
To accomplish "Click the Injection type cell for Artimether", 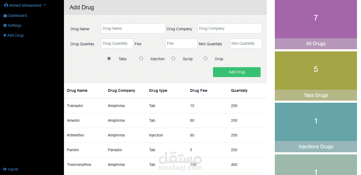I will pyautogui.click(x=156, y=135).
